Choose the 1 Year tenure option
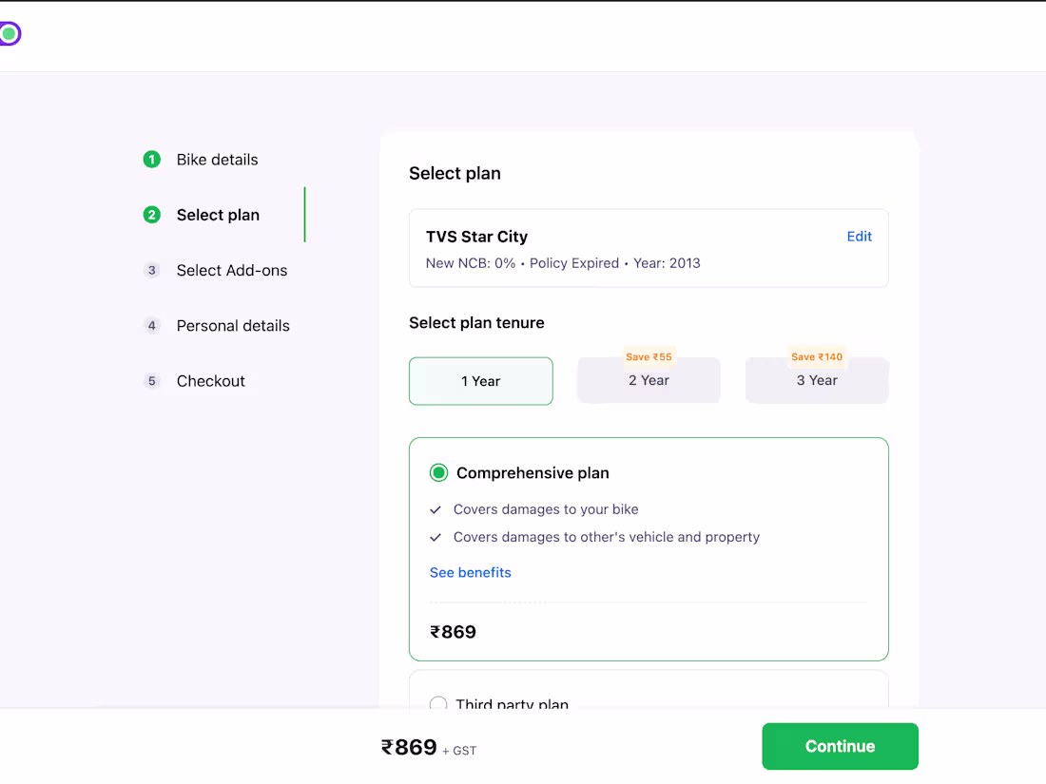The height and width of the screenshot is (784, 1046). coord(480,381)
